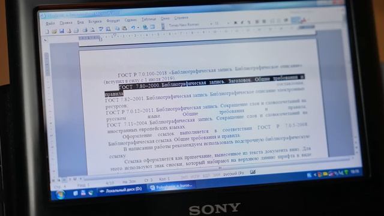The height and width of the screenshot is (216, 384).
Task: Open the font color picker
Action: point(304,20)
